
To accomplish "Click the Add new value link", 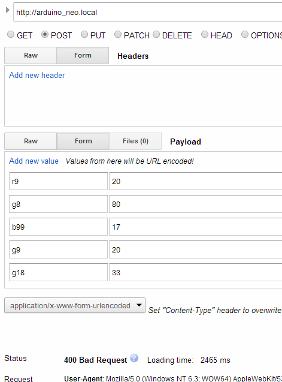I will (x=34, y=161).
